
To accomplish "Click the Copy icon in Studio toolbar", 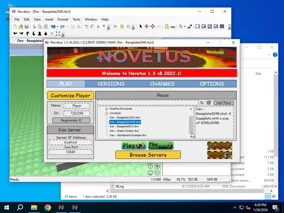I will 40,27.
